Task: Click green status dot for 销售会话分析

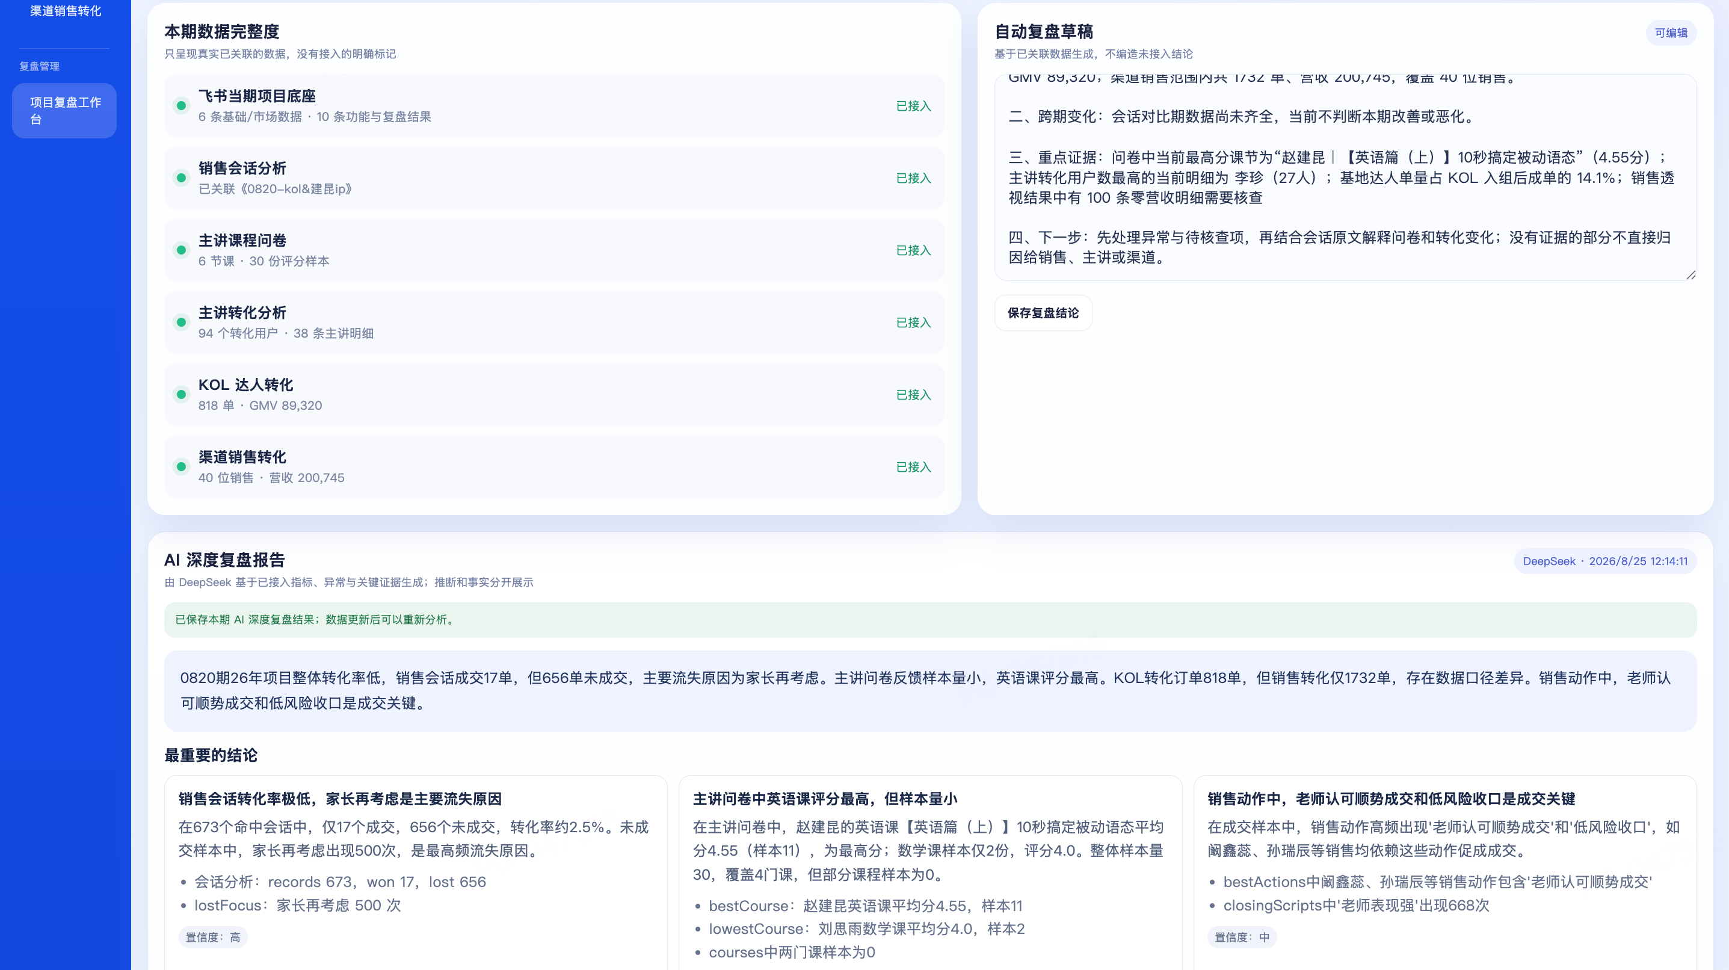Action: click(x=181, y=178)
